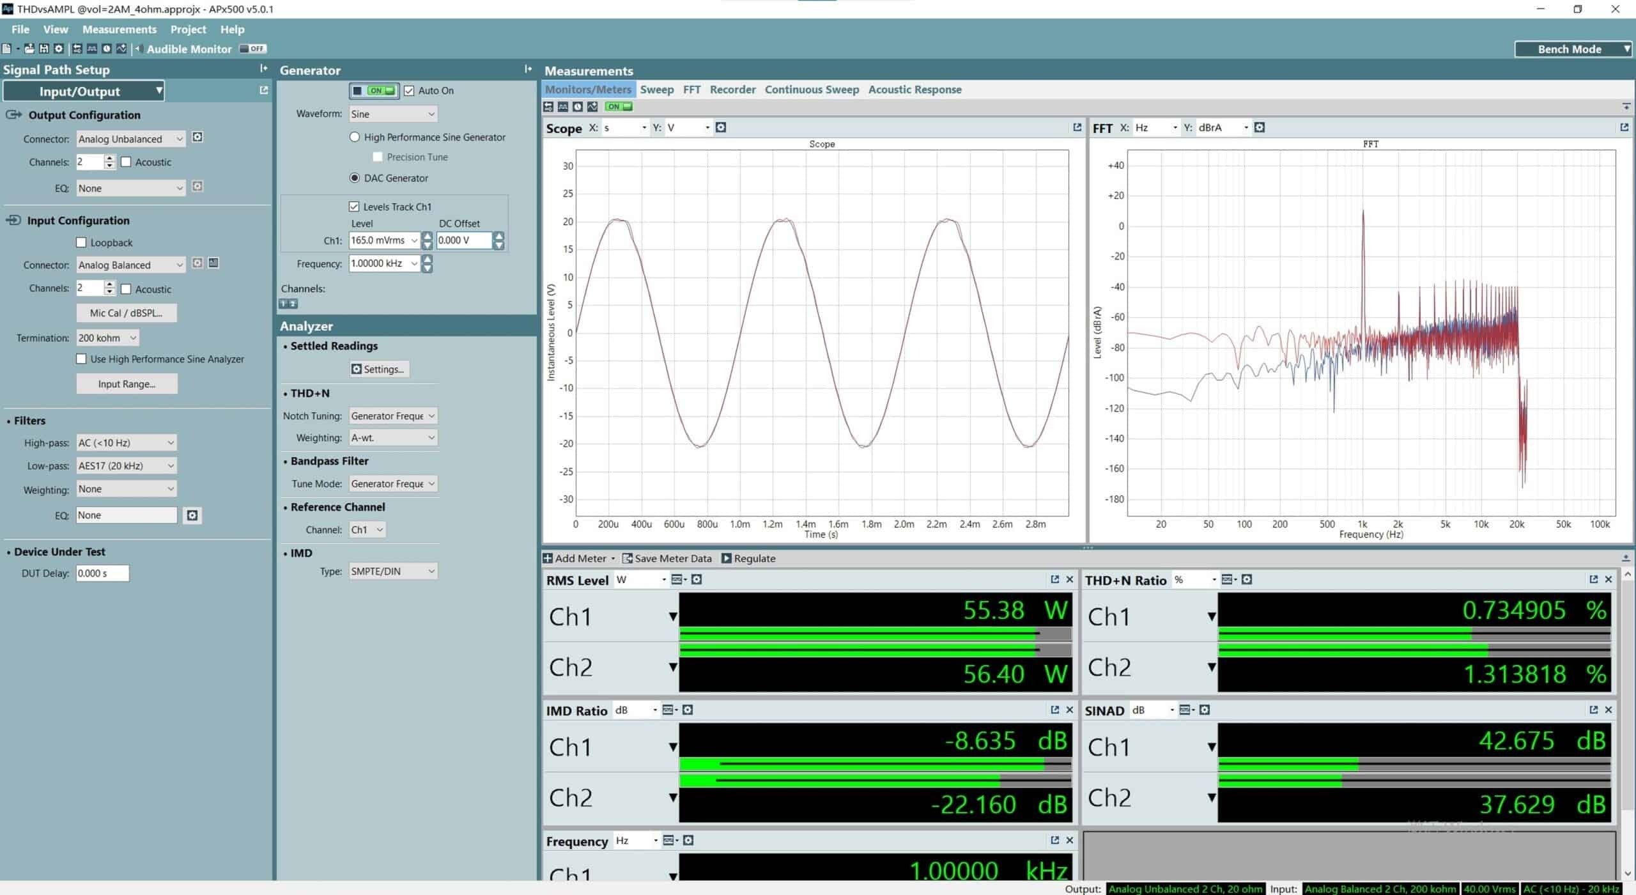The image size is (1636, 895).
Task: Enable the Loopback checkbox
Action: click(81, 242)
